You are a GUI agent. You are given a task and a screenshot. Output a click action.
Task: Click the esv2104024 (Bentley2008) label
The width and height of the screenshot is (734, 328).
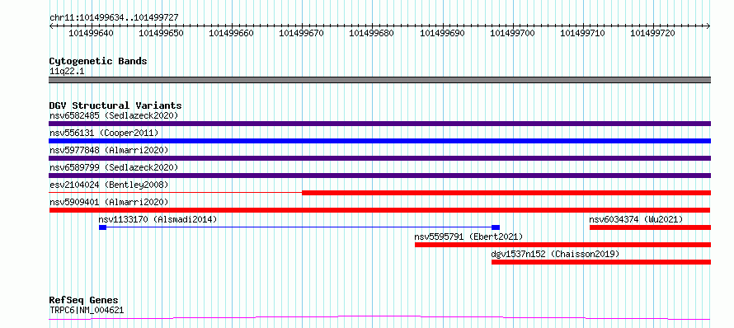click(x=109, y=185)
